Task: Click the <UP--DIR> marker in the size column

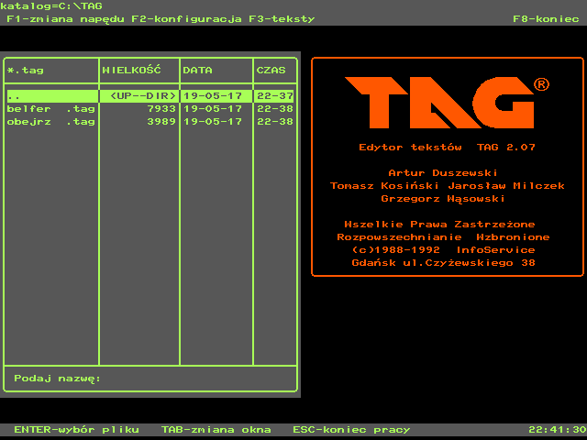Action: click(142, 95)
